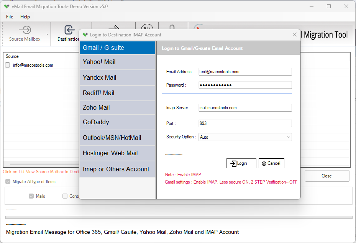The height and width of the screenshot is (243, 356).
Task: Click the Destination mailbox toolbar icon
Action: coord(69,30)
